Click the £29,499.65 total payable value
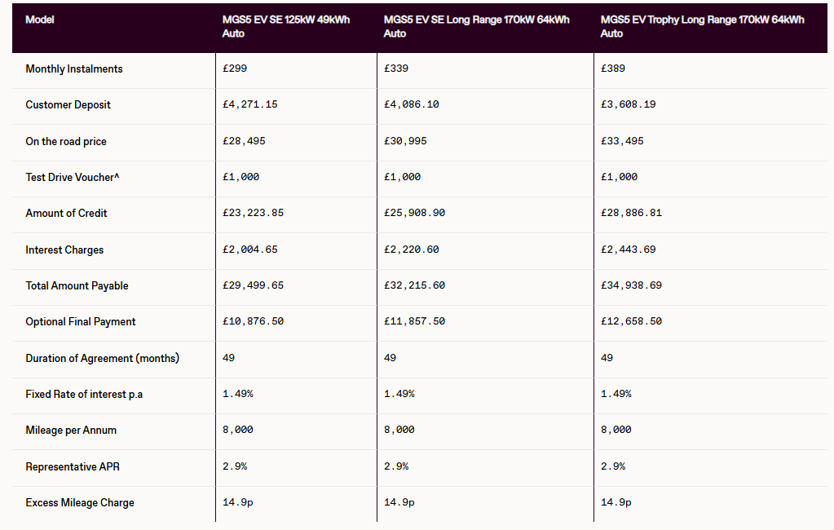Screen dimensions: 834x530 (x=254, y=285)
